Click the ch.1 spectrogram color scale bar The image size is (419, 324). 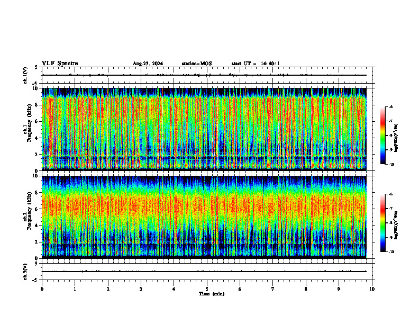[382, 136]
